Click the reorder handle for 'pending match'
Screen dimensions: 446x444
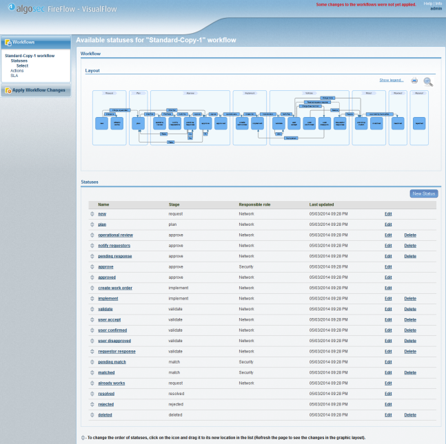92,362
